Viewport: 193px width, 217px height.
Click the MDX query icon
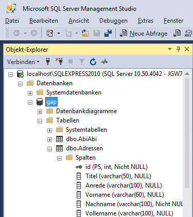[188, 33]
